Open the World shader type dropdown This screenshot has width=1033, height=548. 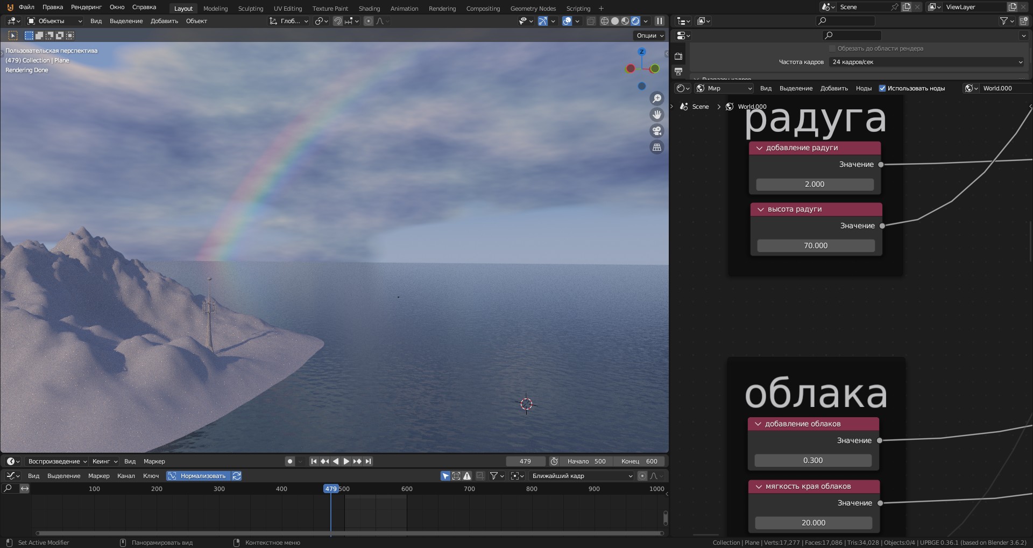pos(724,88)
